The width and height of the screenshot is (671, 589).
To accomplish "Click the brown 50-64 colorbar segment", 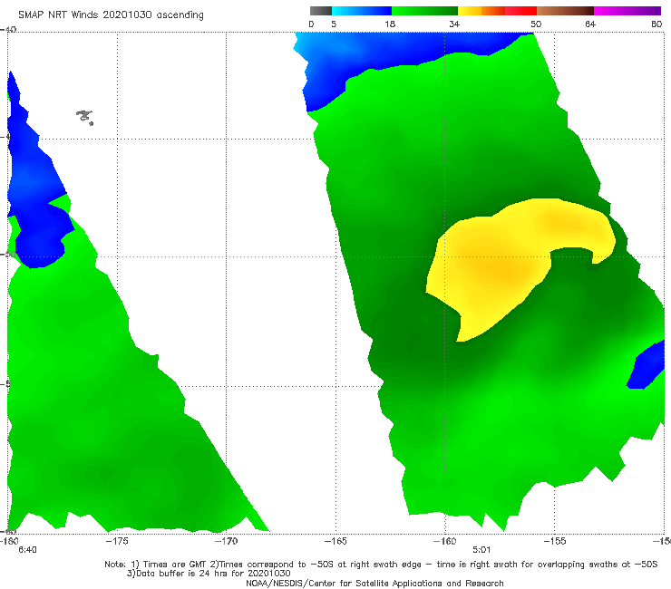I will tap(565, 11).
